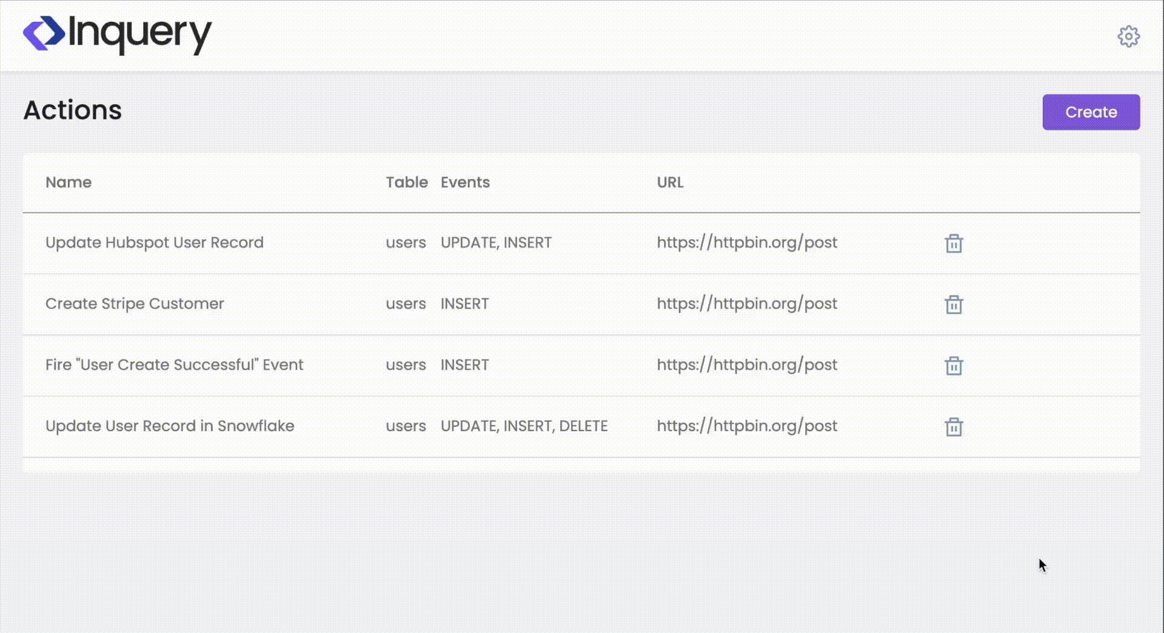1164x633 pixels.
Task: Click the URL column header
Action: tap(670, 183)
